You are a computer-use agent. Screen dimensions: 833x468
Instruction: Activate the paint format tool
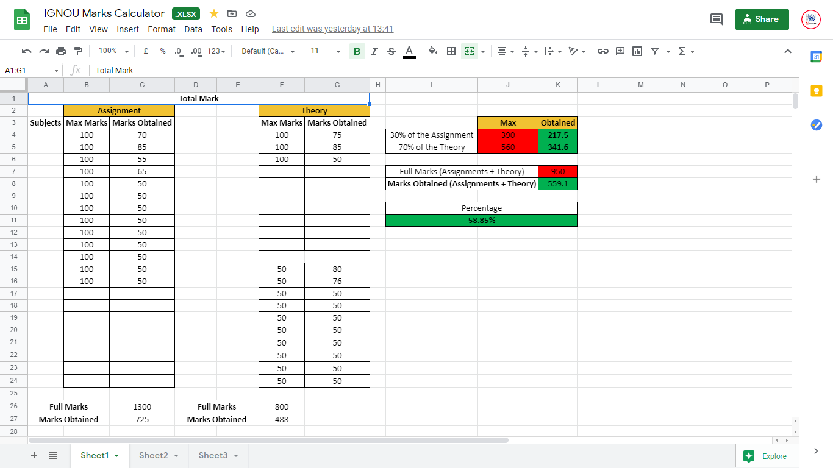tap(78, 51)
